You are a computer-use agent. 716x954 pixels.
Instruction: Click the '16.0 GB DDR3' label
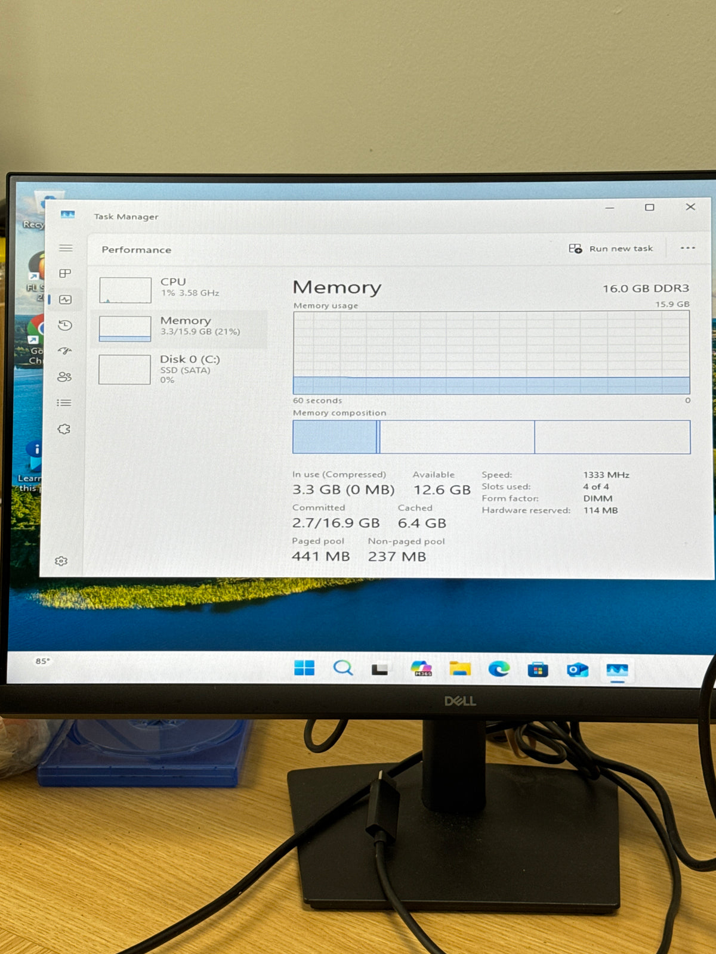(646, 289)
